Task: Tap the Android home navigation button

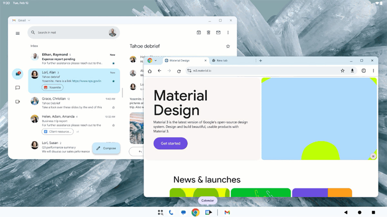Action: click(360, 212)
